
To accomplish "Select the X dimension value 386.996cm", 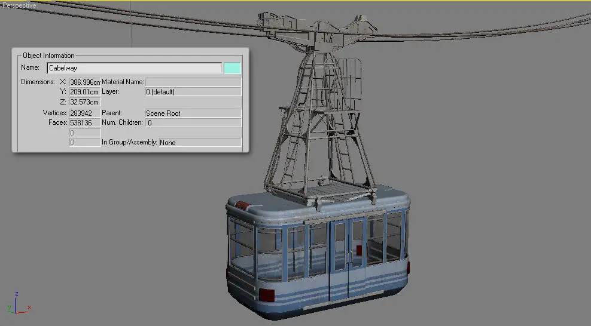I will [x=85, y=82].
